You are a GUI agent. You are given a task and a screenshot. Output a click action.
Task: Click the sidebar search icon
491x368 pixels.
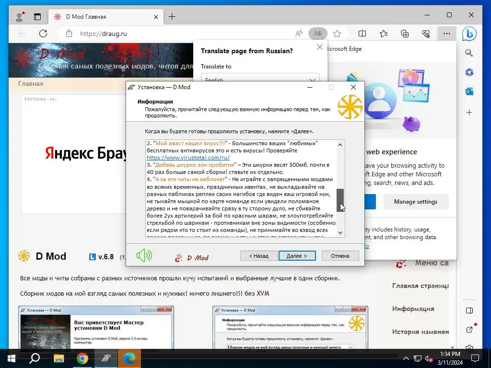pos(469,53)
